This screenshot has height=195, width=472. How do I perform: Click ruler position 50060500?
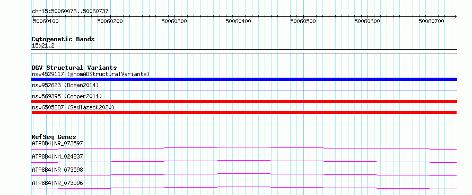coord(303,21)
